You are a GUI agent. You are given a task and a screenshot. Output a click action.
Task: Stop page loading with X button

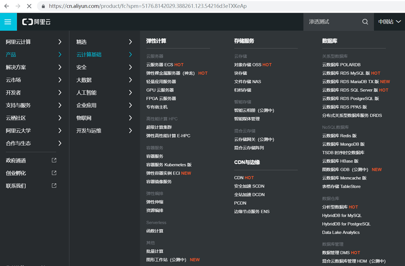point(29,6)
